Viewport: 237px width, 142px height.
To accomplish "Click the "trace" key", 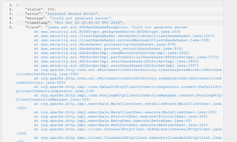I will tap(33, 27).
